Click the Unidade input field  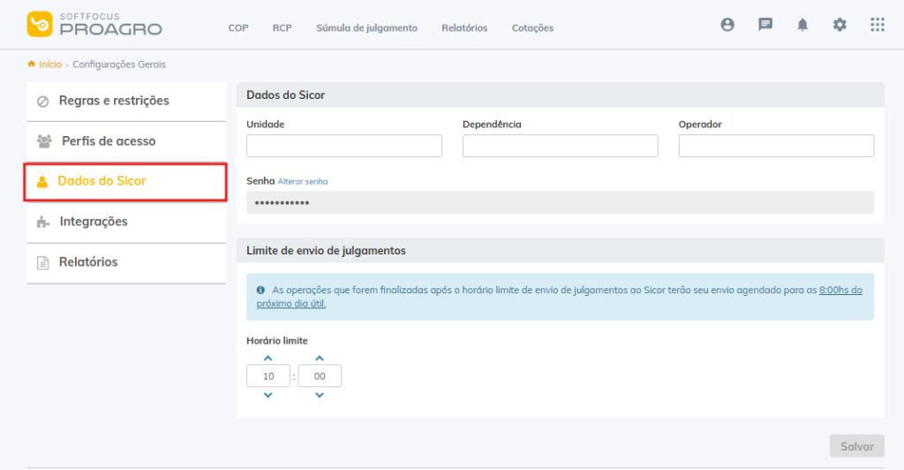344,146
